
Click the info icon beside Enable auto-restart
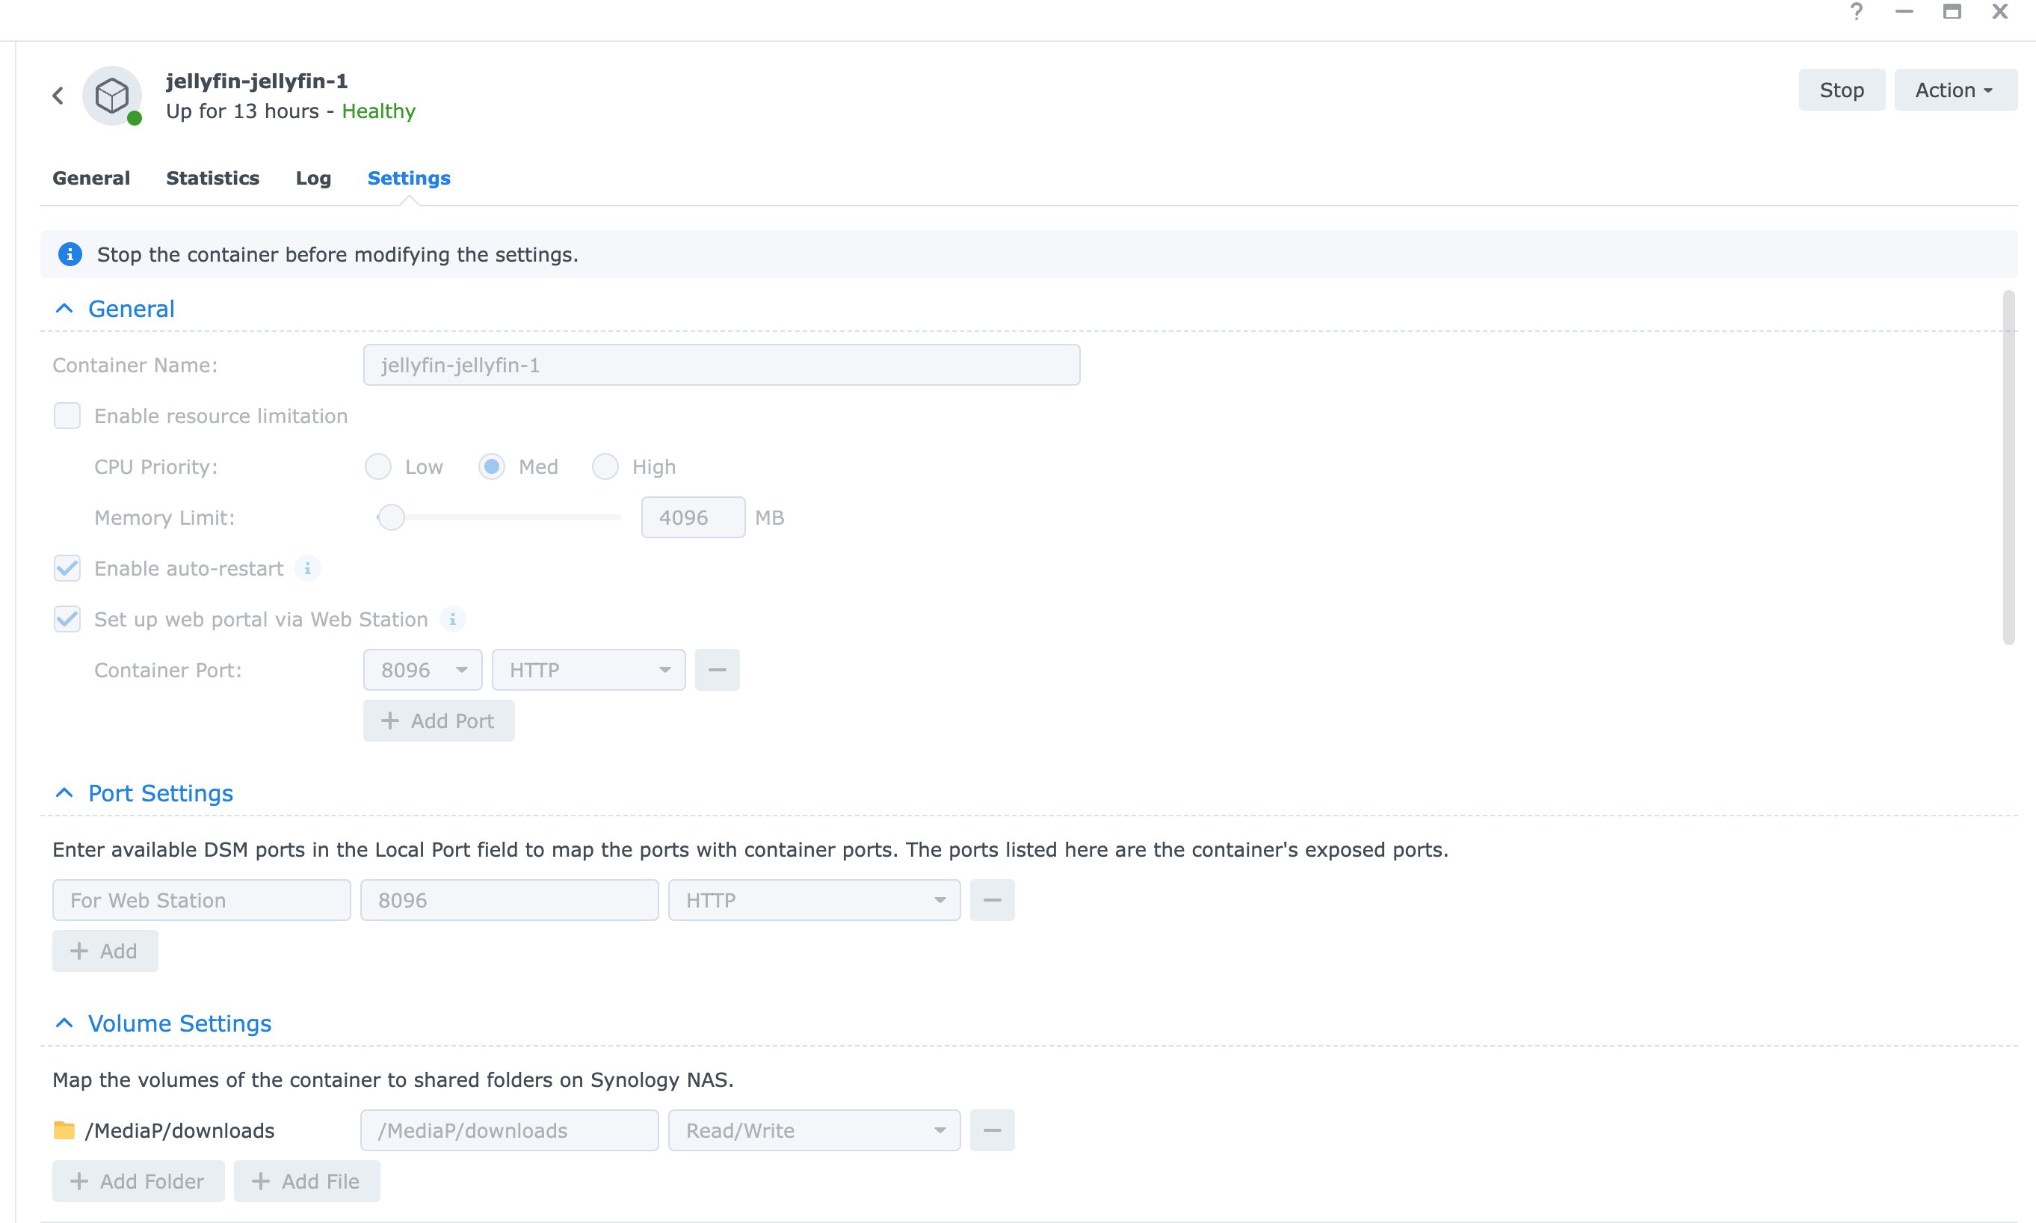click(x=307, y=569)
